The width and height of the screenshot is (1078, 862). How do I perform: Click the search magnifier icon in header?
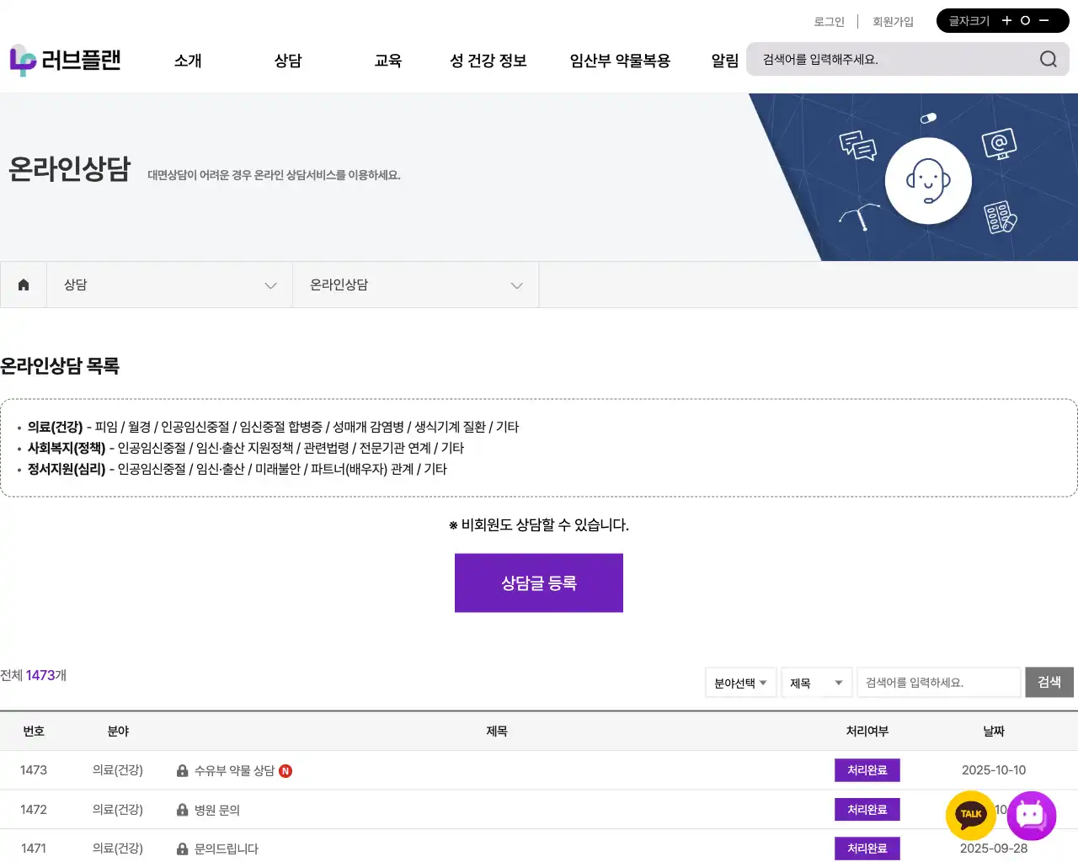pos(1048,59)
